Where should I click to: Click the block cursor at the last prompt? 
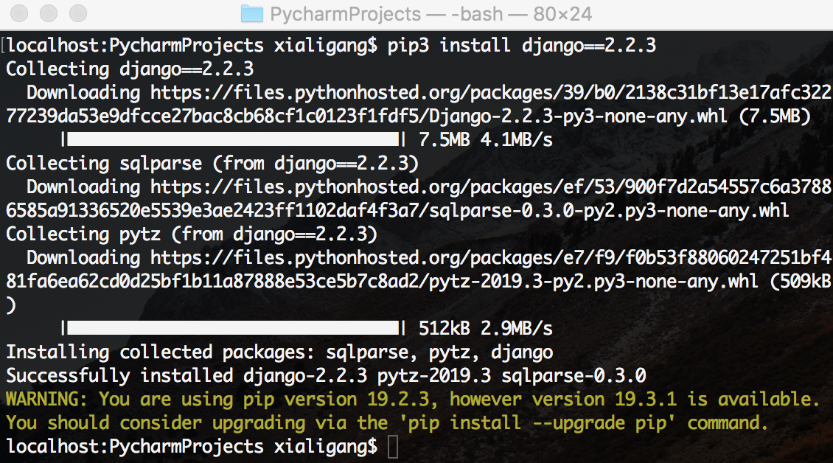tap(392, 446)
